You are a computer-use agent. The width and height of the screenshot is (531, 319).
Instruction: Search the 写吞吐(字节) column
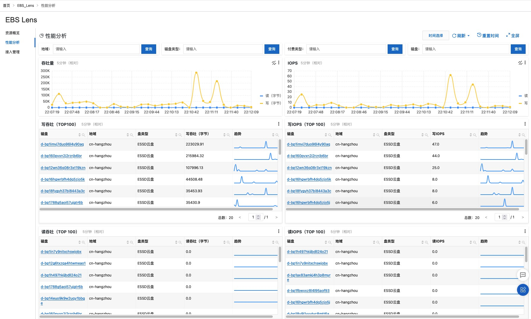[228, 135]
